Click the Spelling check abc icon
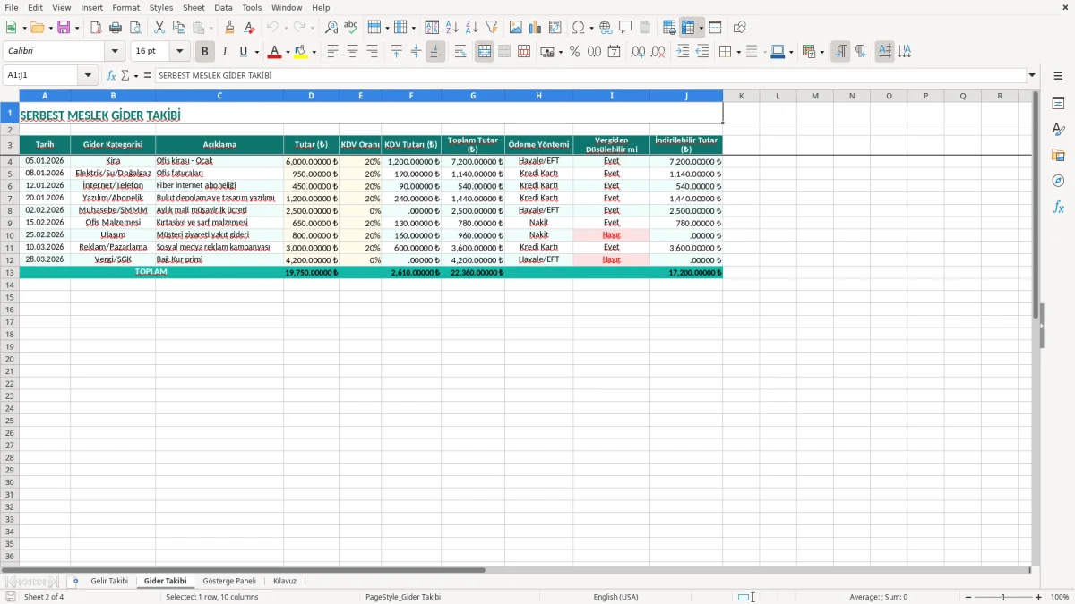1075x604 pixels. [351, 28]
